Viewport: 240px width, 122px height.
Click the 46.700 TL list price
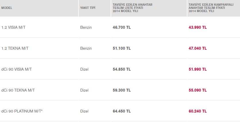tap(122, 27)
